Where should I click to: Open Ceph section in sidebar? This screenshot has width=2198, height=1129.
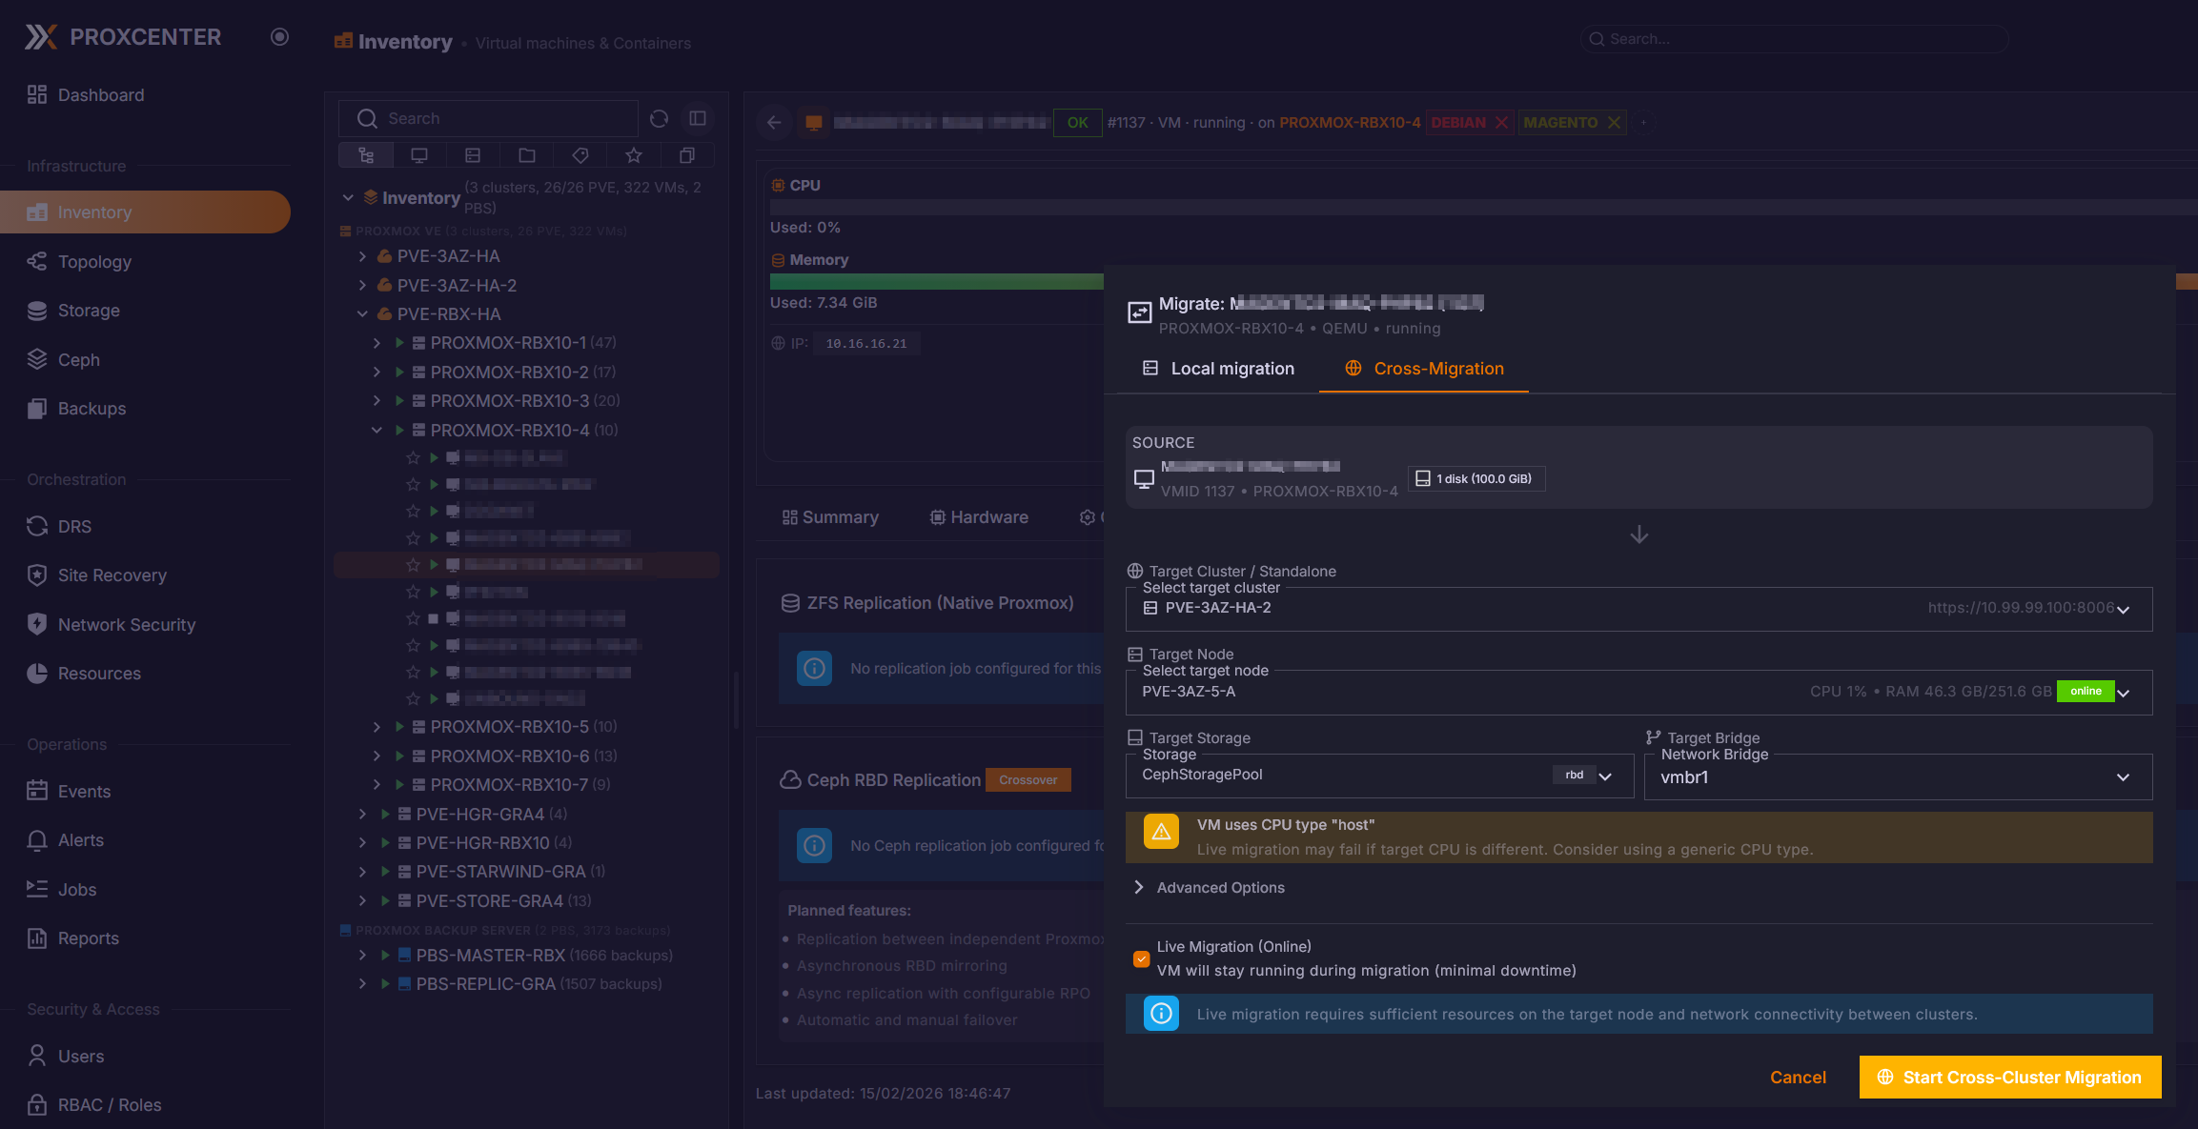coord(78,360)
